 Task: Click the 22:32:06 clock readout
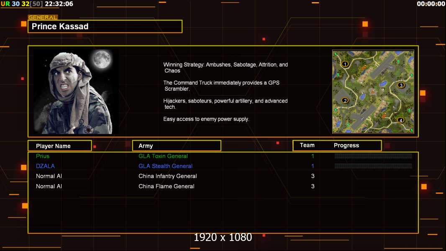(x=59, y=4)
